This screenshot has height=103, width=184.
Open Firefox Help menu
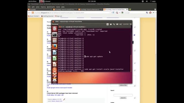coord(63,7)
